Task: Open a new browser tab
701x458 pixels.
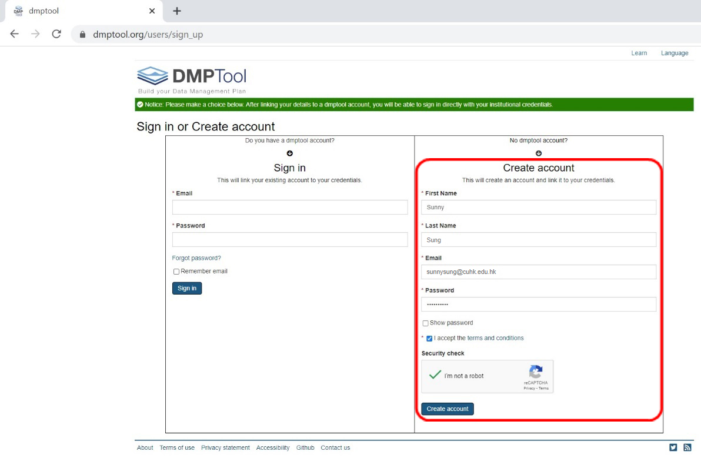Action: click(x=177, y=11)
